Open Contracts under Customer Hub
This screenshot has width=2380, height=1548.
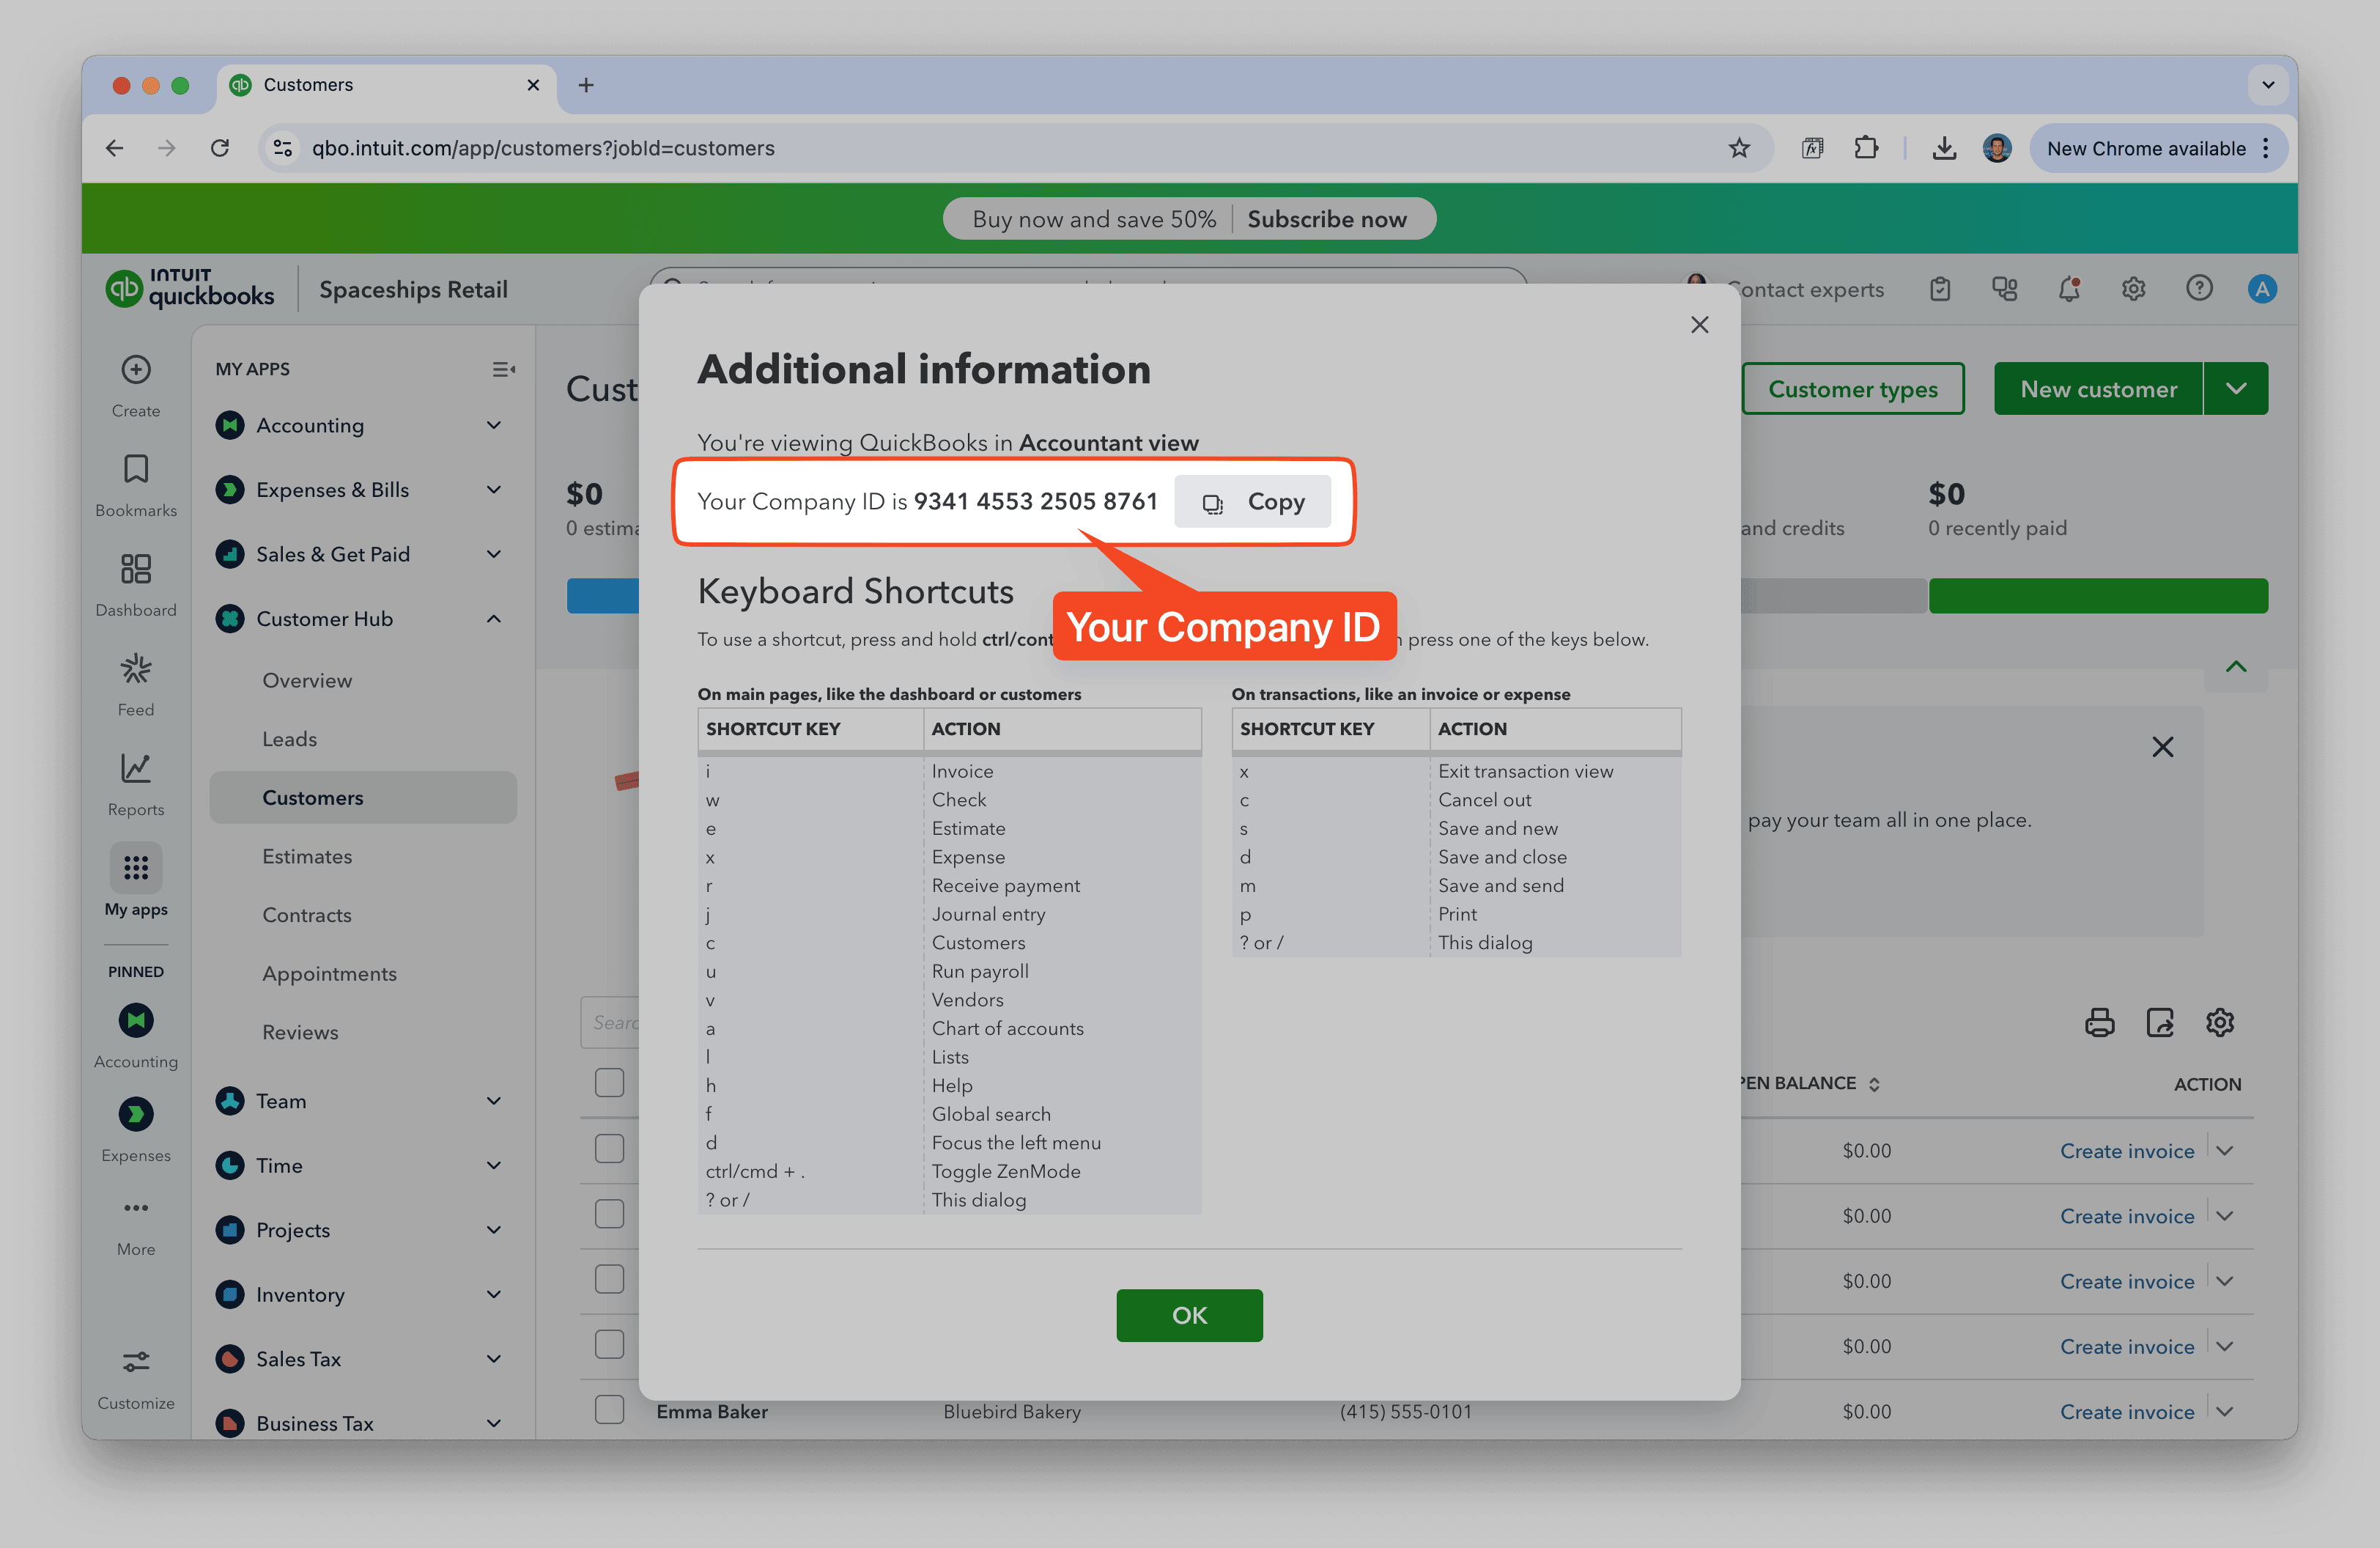pyautogui.click(x=307, y=916)
